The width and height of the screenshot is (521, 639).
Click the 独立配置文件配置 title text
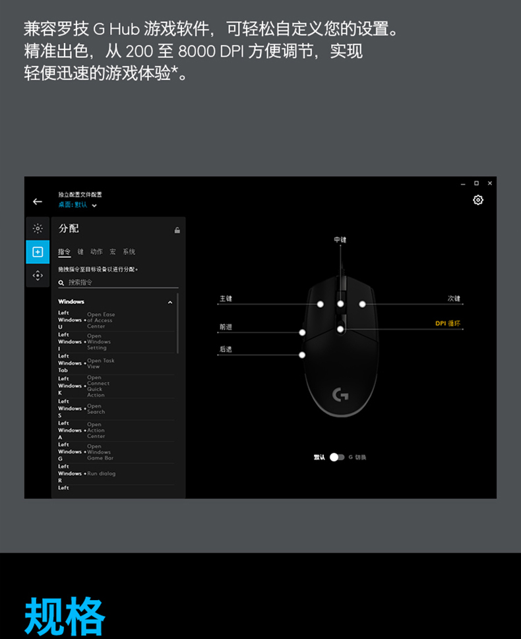80,195
